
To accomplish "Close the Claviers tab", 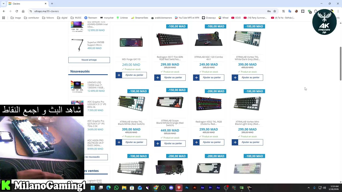I will (45, 3).
